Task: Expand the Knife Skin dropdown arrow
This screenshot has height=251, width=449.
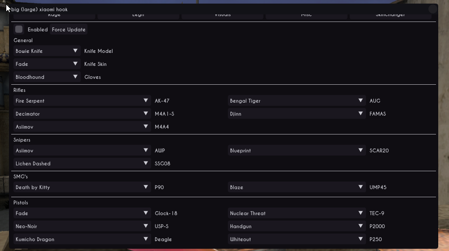Action: 75,64
